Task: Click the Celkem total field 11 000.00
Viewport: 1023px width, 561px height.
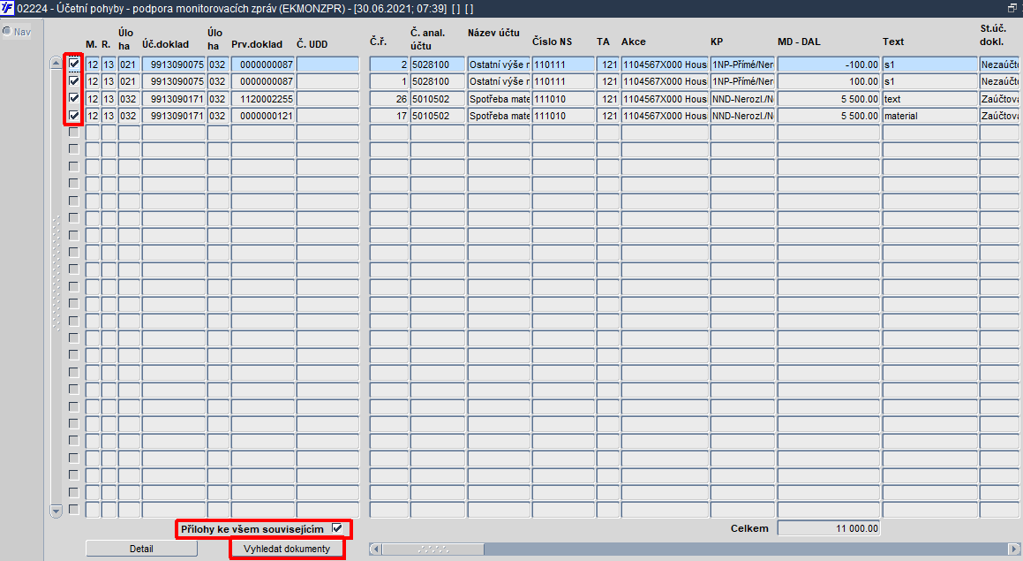Action: point(829,528)
